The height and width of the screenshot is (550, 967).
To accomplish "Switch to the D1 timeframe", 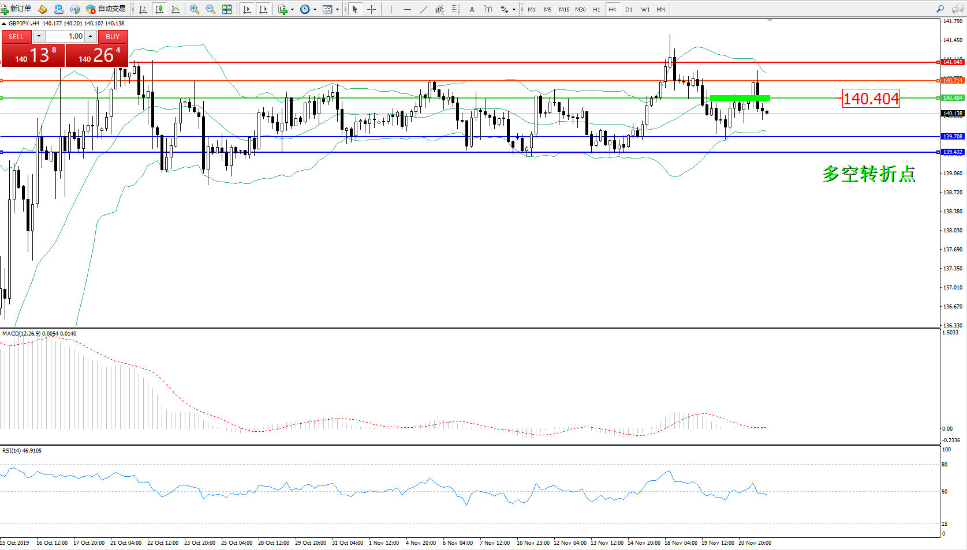I will click(x=629, y=9).
